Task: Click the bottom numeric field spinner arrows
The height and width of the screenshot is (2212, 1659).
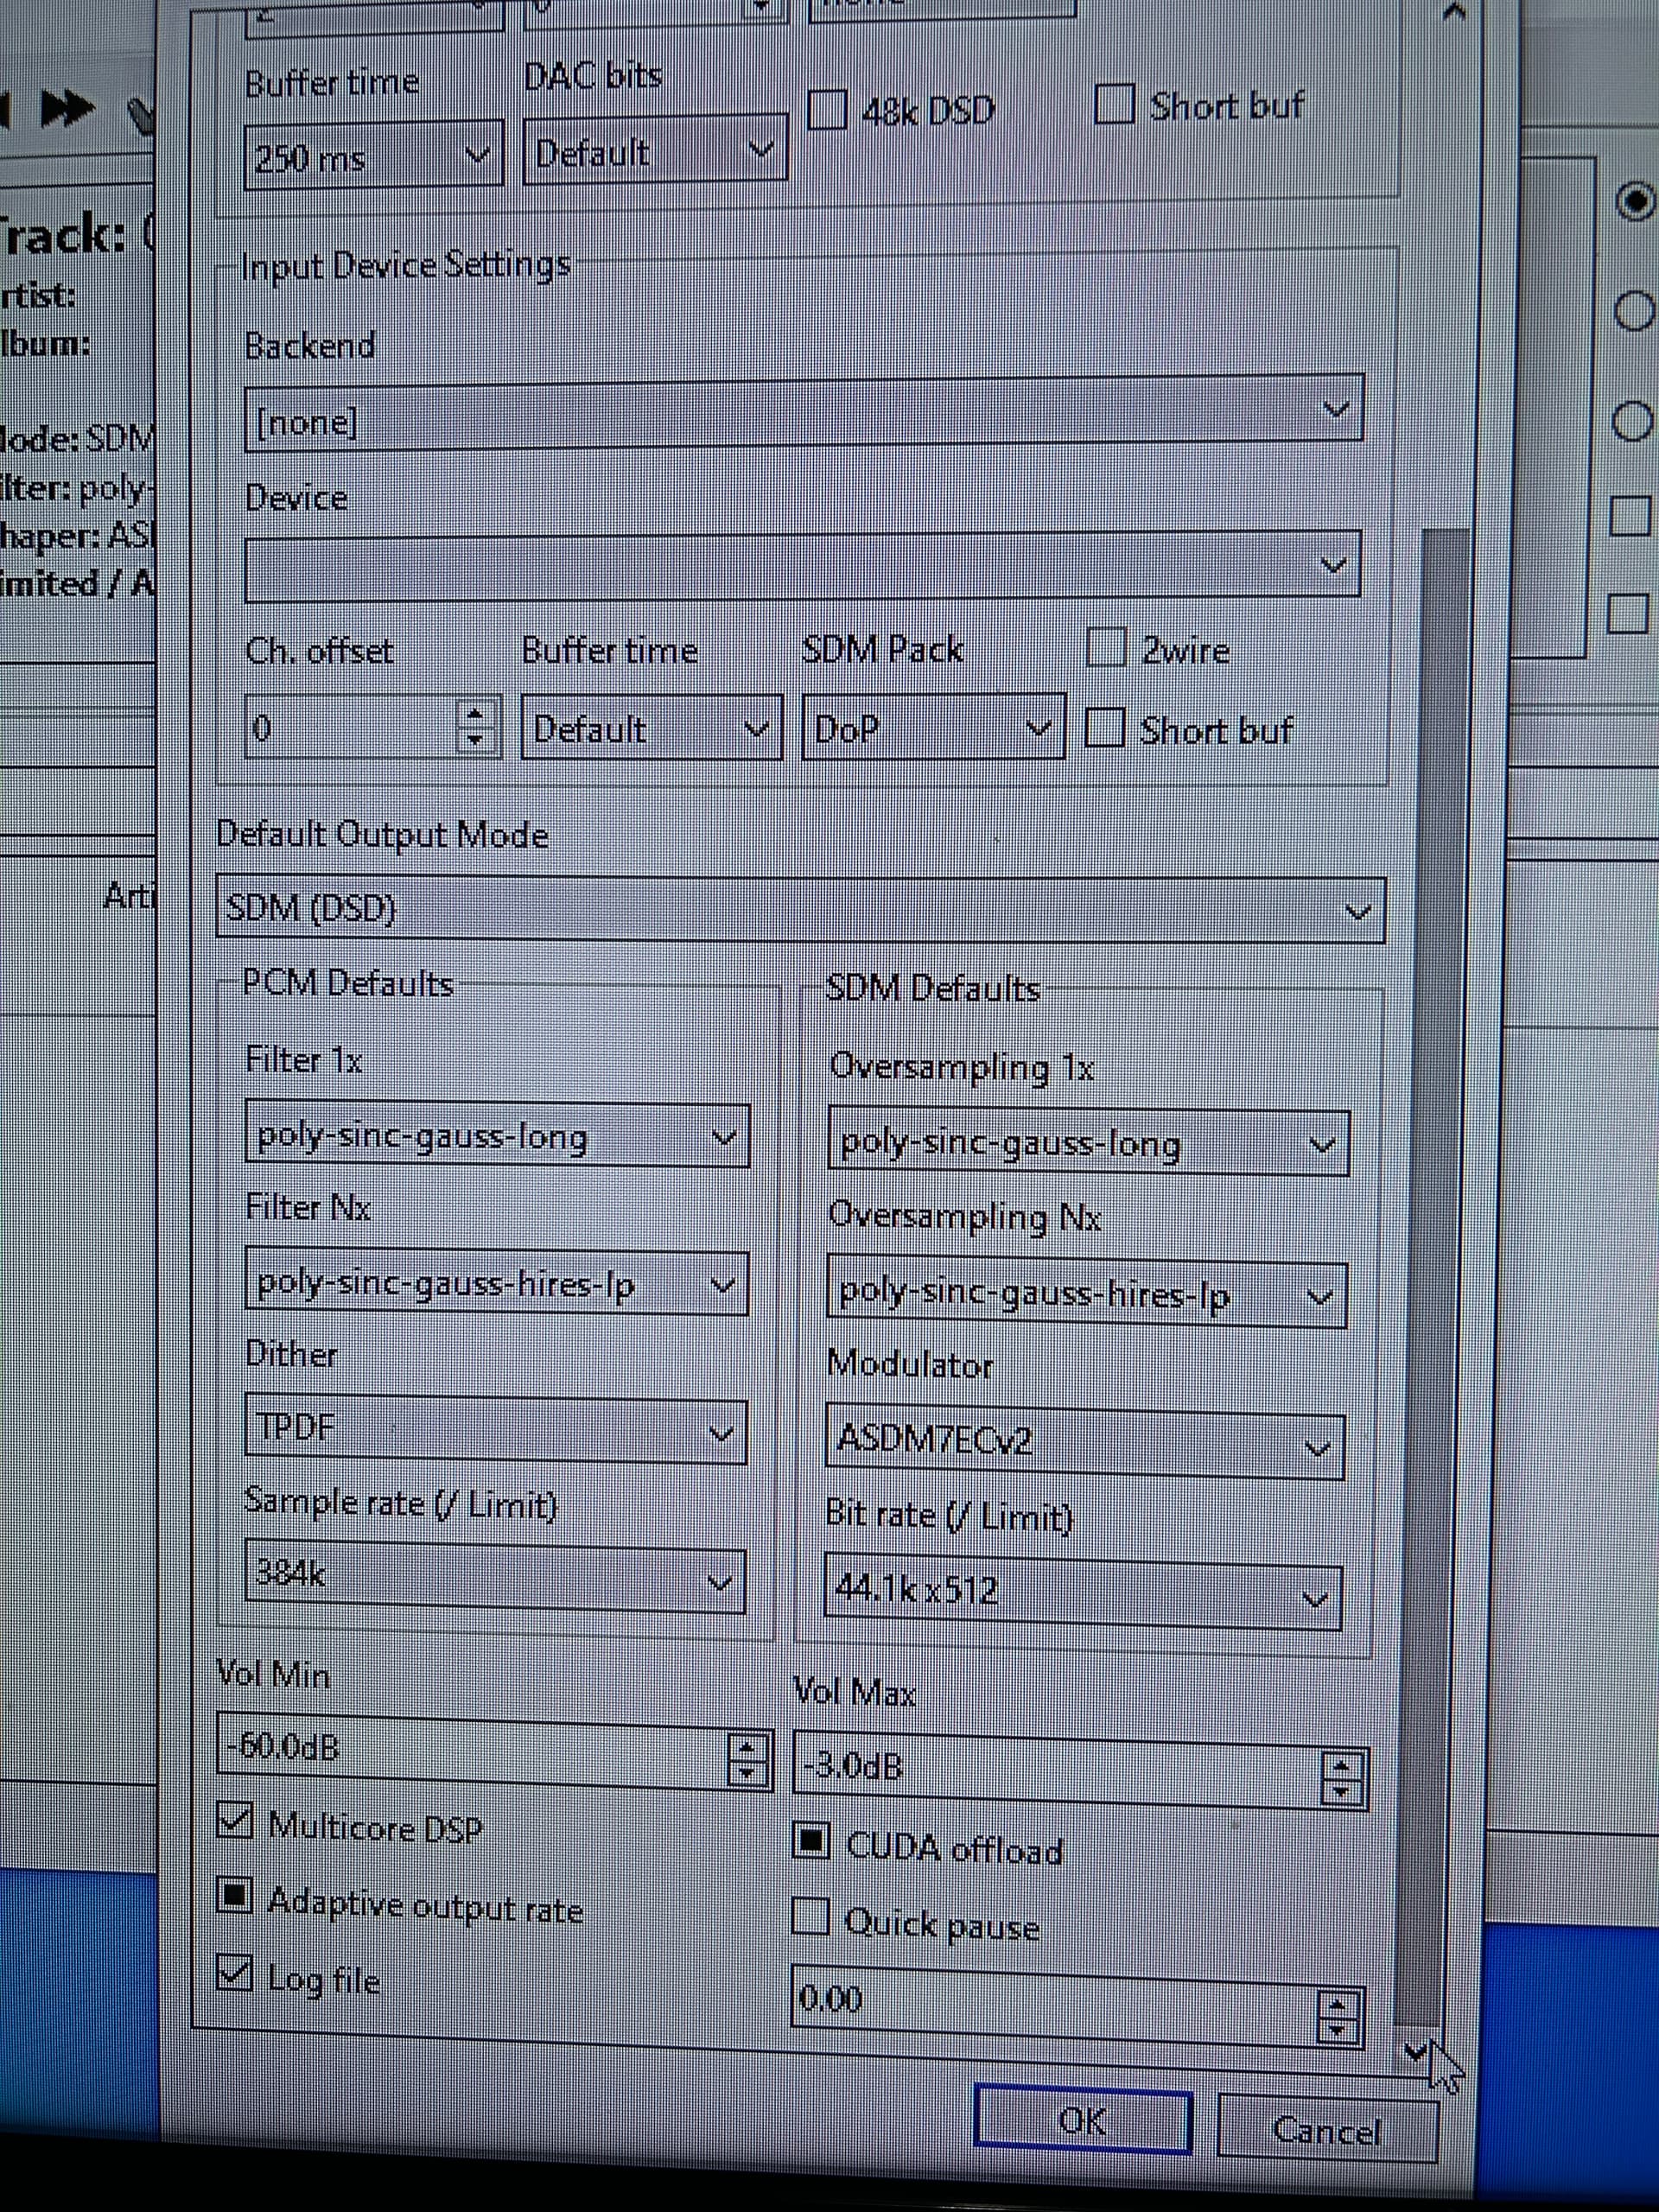Action: pos(1336,2016)
